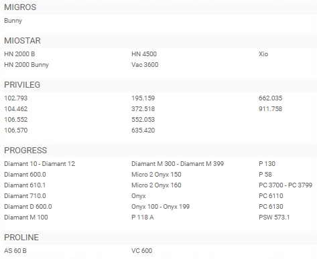Open Diamant M 300 - Diamant M 399
Screen dimensions: 317x259
(178, 164)
